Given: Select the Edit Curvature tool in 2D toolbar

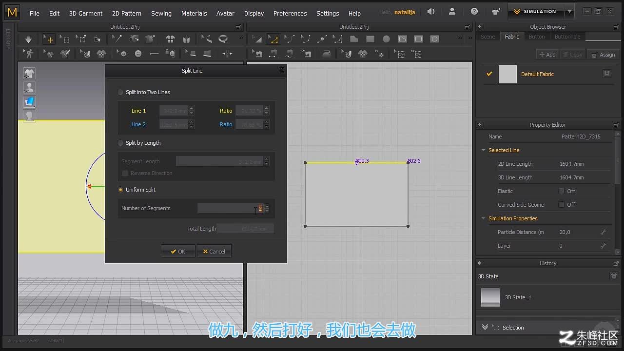Looking at the screenshot, I should [289, 39].
